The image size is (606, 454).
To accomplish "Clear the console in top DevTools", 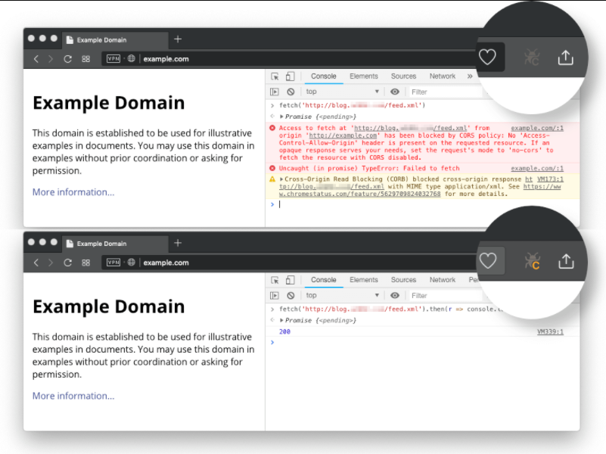I will pyautogui.click(x=289, y=92).
